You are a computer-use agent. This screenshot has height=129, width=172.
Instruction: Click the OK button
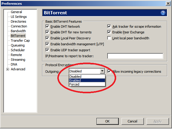pyautogui.click(x=107, y=121)
